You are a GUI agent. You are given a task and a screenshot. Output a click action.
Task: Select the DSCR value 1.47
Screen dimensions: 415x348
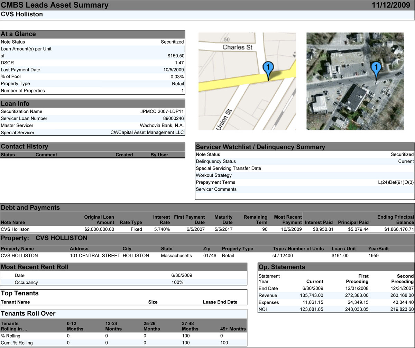point(179,63)
